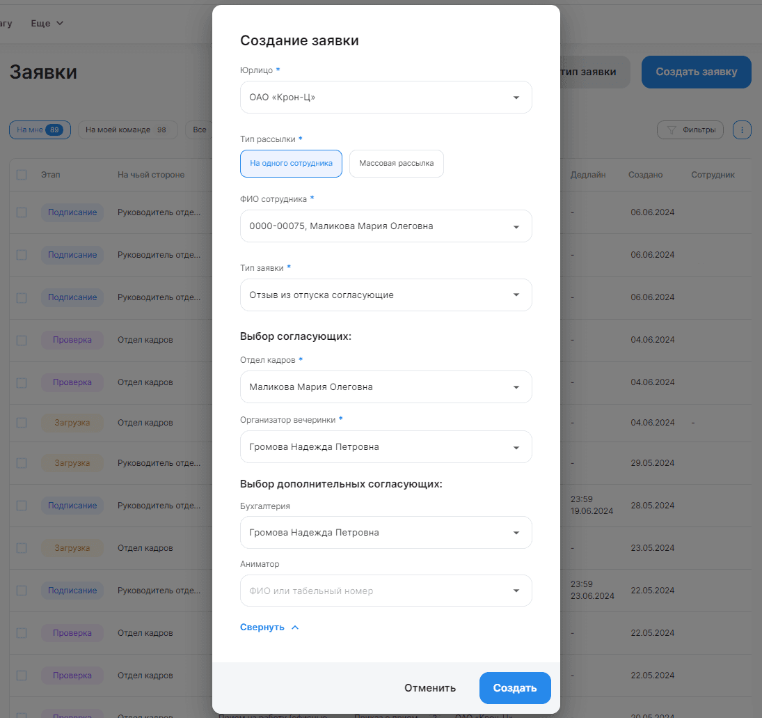Open Тип заявки dropdown arrow
Viewport: 762px width, 718px height.
point(516,295)
